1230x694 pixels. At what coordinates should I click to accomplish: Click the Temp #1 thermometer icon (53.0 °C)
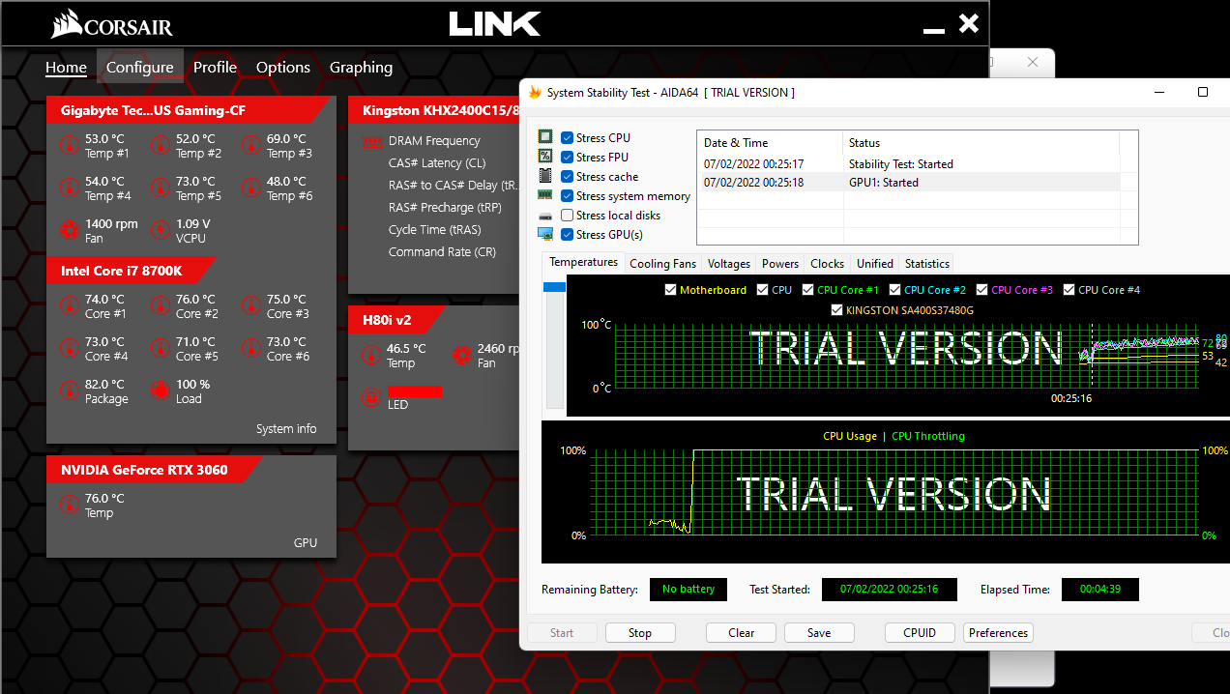pyautogui.click(x=70, y=146)
